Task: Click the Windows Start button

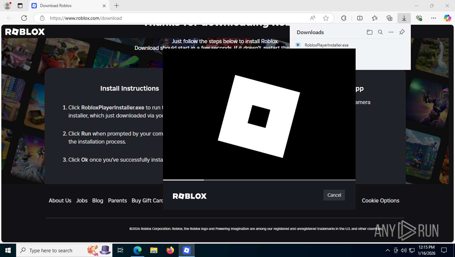Action: pos(8,250)
